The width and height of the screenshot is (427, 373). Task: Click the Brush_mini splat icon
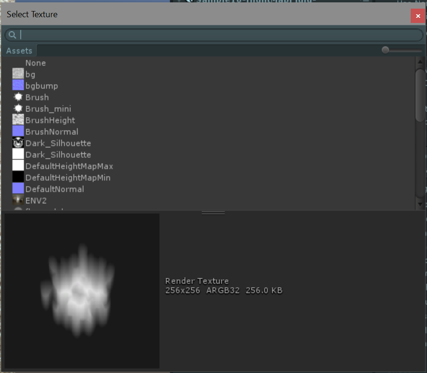18,108
